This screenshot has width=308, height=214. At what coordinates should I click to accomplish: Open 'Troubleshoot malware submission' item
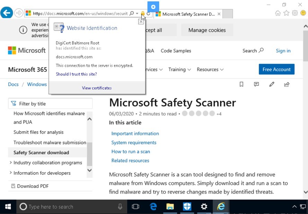coord(50,142)
